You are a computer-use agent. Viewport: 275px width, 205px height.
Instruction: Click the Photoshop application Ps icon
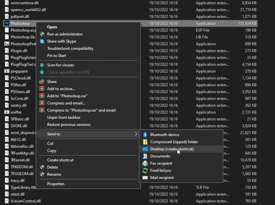(7, 23)
